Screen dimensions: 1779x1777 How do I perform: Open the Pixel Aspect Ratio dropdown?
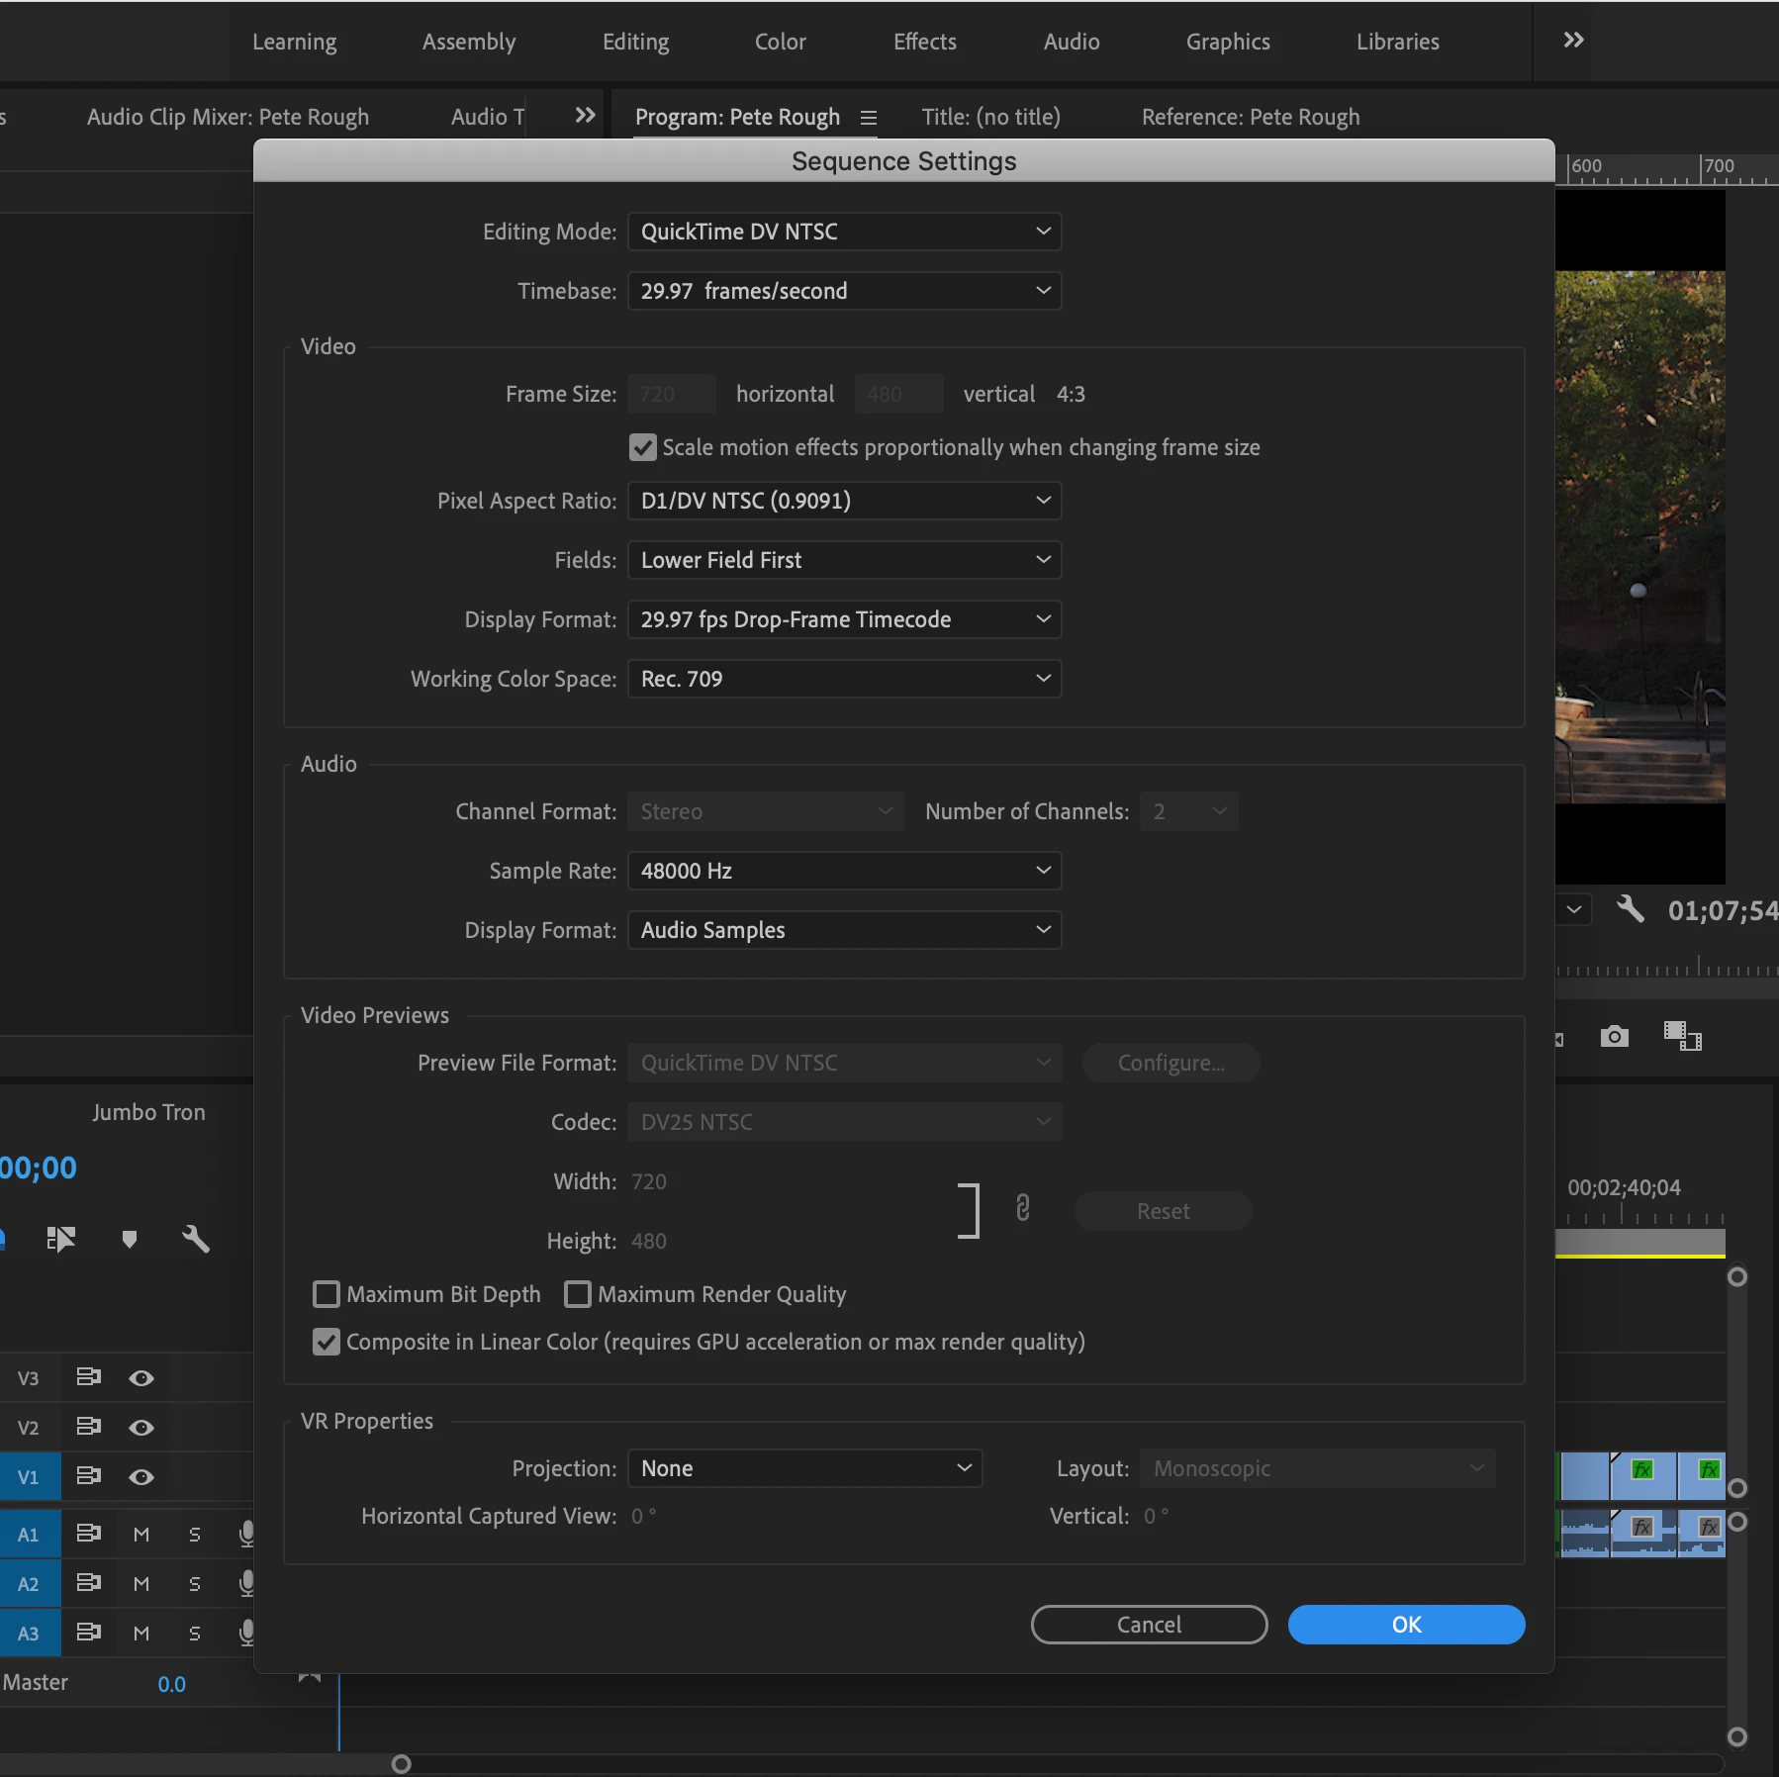click(845, 501)
